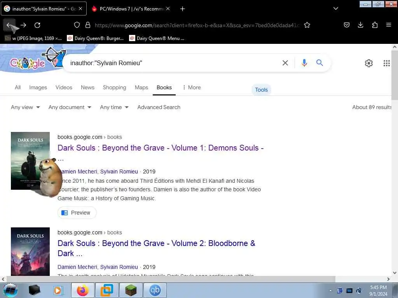398x298 pixels.
Task: Switch to the Images tab
Action: (38, 87)
